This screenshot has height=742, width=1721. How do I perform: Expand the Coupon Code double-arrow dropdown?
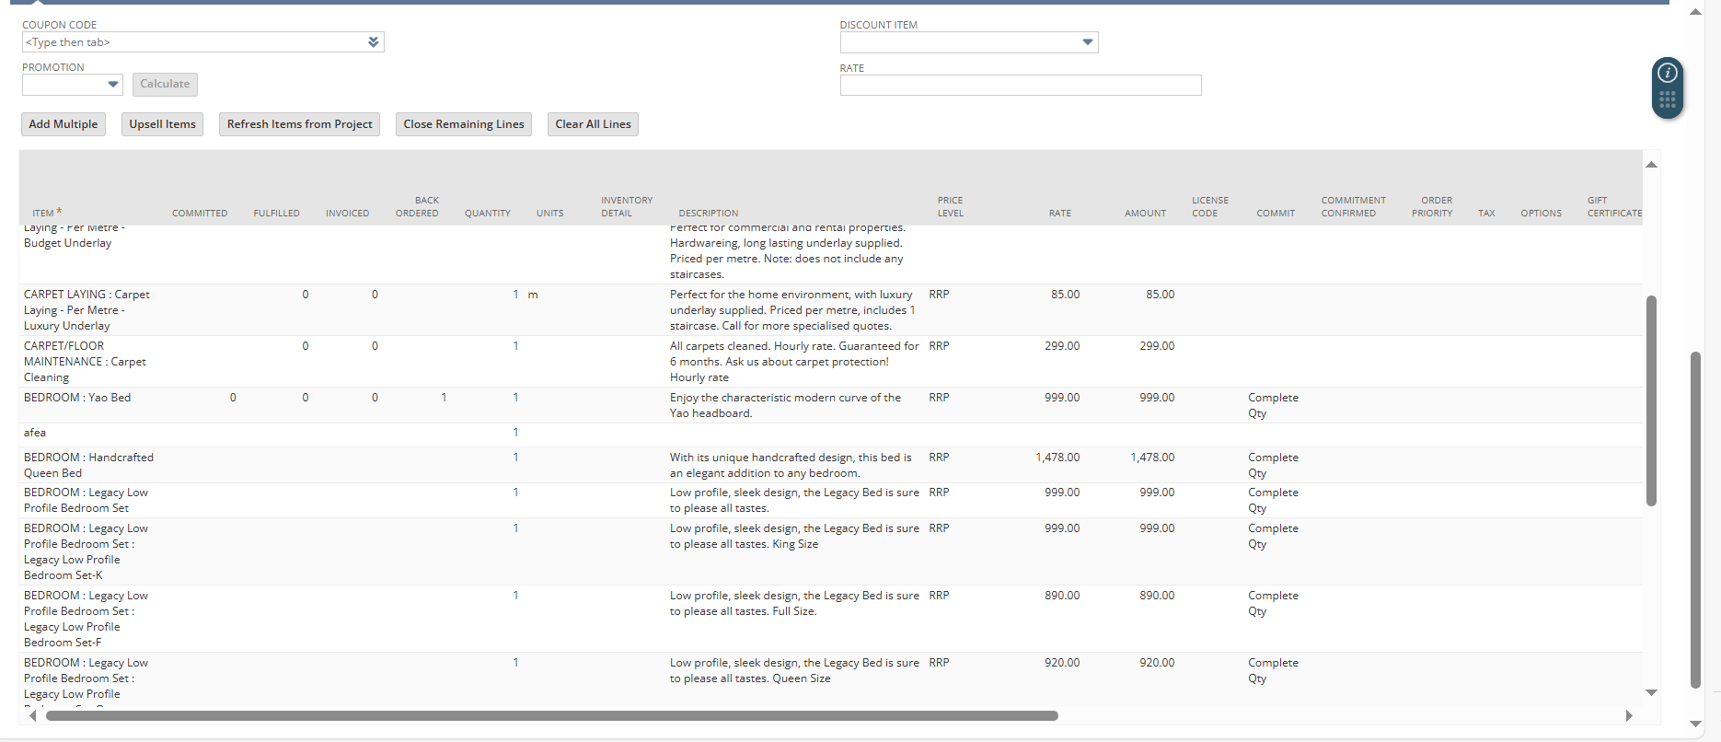[x=373, y=42]
